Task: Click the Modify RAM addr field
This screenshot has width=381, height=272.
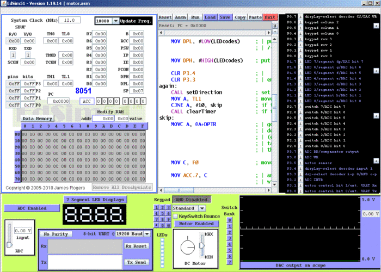Action: 103,119
